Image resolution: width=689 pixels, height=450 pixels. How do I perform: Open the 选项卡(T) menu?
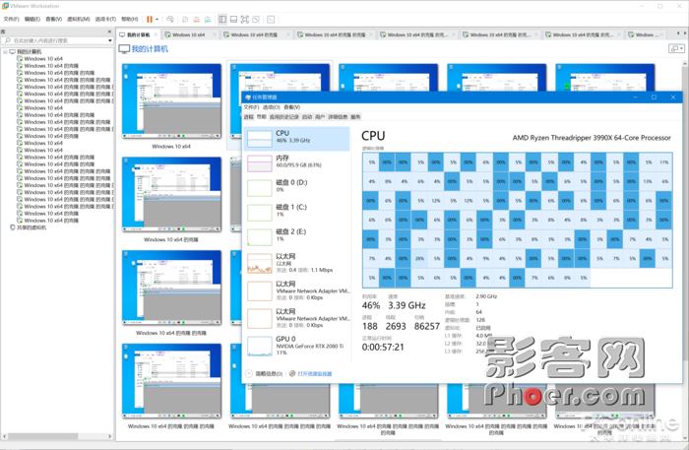coord(105,20)
